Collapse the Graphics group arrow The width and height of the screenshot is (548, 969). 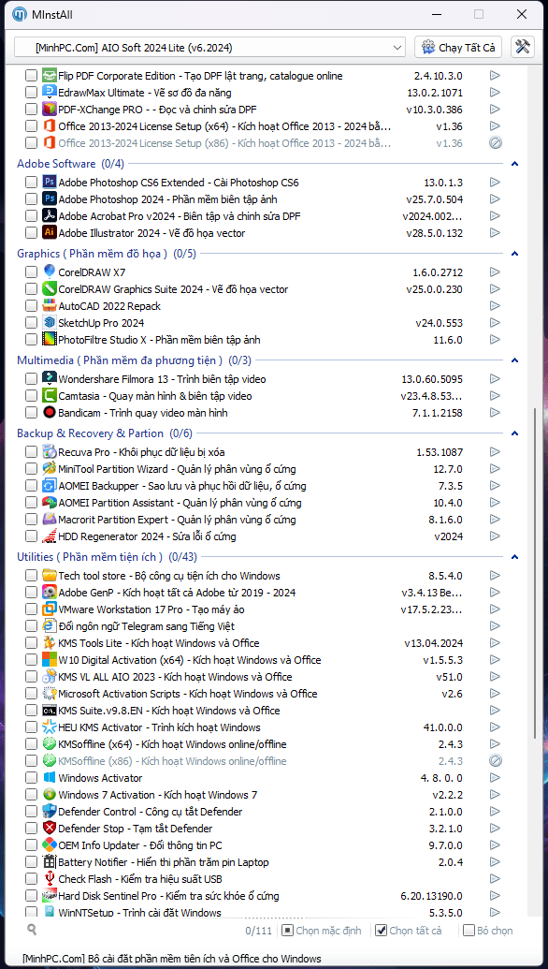pos(514,254)
